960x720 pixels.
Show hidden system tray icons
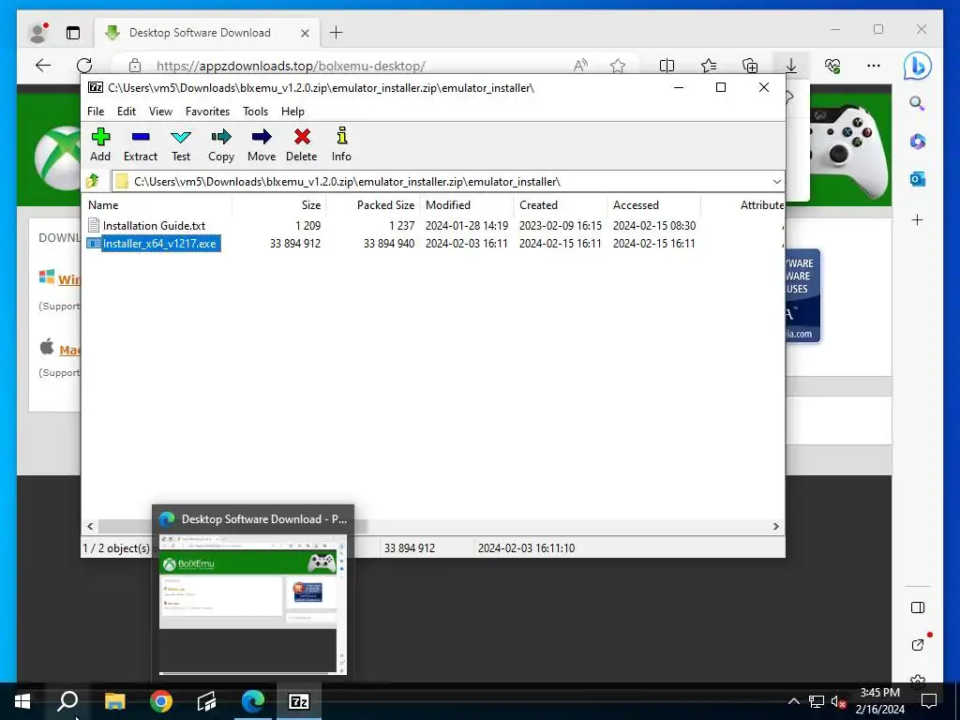coord(793,701)
